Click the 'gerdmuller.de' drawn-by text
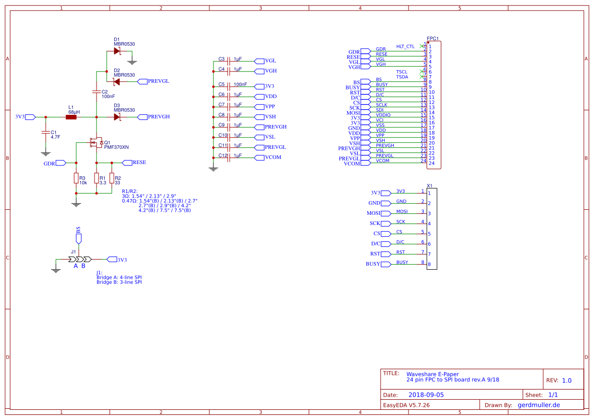This screenshot has height=420, width=594. click(539, 405)
